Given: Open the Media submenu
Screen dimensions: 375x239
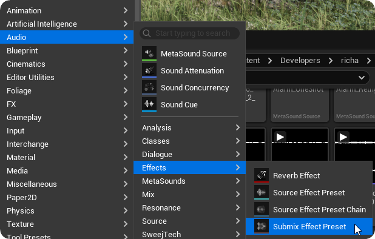Looking at the screenshot, I should point(67,170).
